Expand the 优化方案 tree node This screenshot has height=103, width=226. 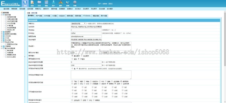coord(2,40)
